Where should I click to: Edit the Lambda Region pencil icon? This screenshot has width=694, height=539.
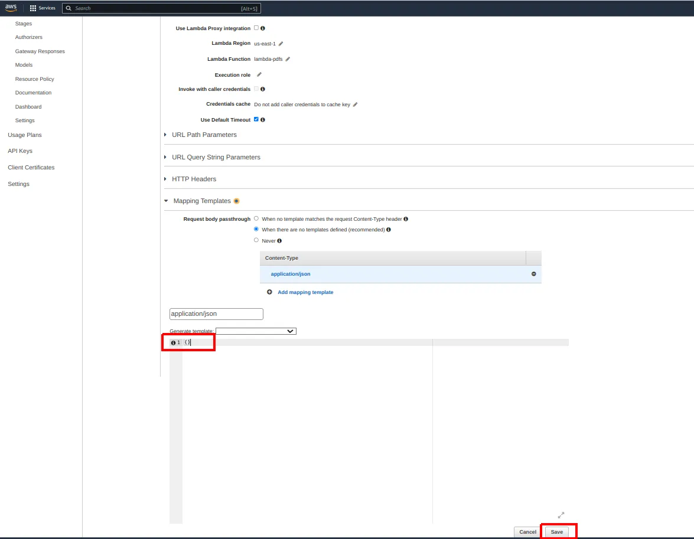(x=281, y=43)
